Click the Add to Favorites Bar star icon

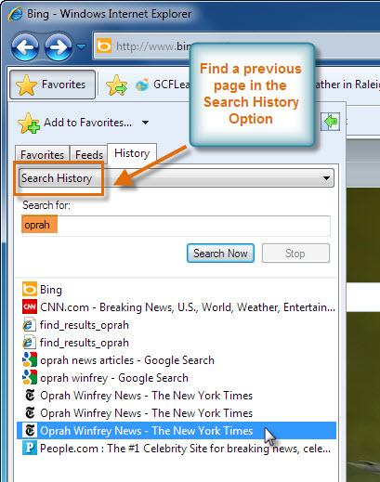click(x=116, y=85)
